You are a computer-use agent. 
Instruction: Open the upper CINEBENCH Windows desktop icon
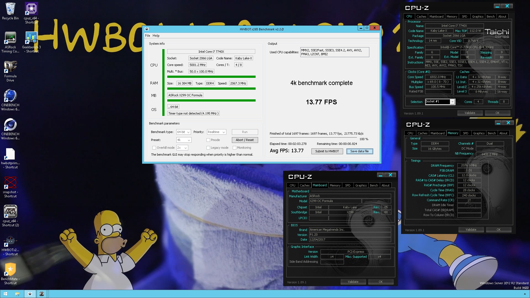10,100
